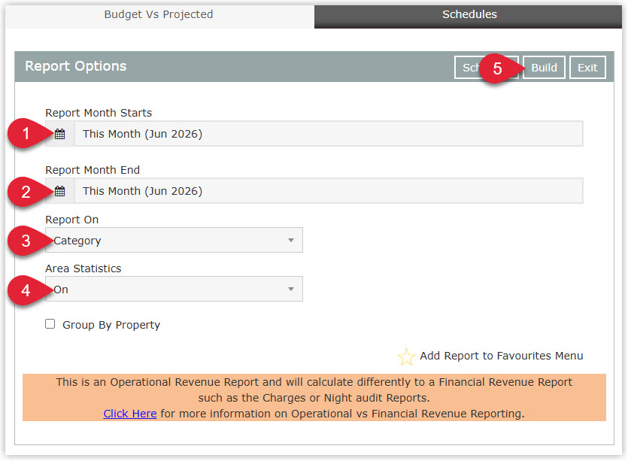The width and height of the screenshot is (628, 461).
Task: Click the Report On label
Action: [71, 220]
